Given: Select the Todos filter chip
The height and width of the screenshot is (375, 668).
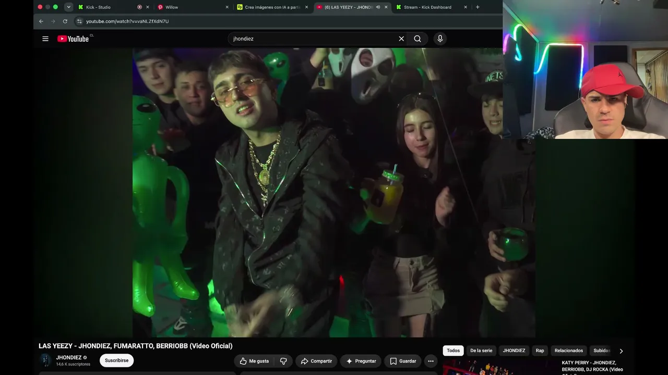Looking at the screenshot, I should [454, 351].
